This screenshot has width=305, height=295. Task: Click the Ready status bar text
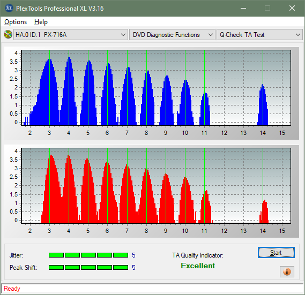12,289
